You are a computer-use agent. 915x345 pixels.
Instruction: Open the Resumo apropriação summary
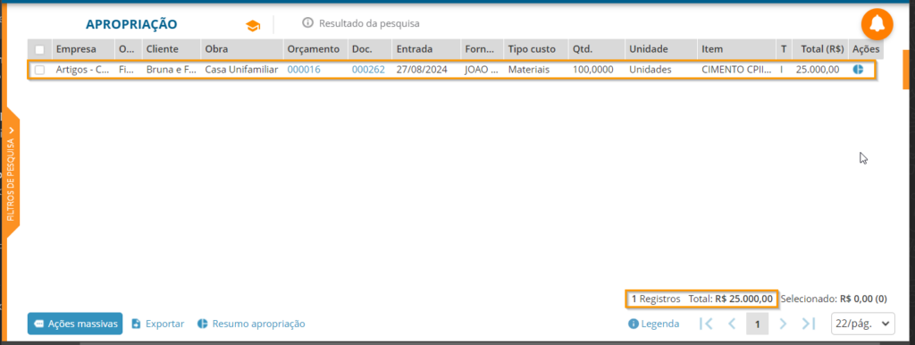click(251, 324)
